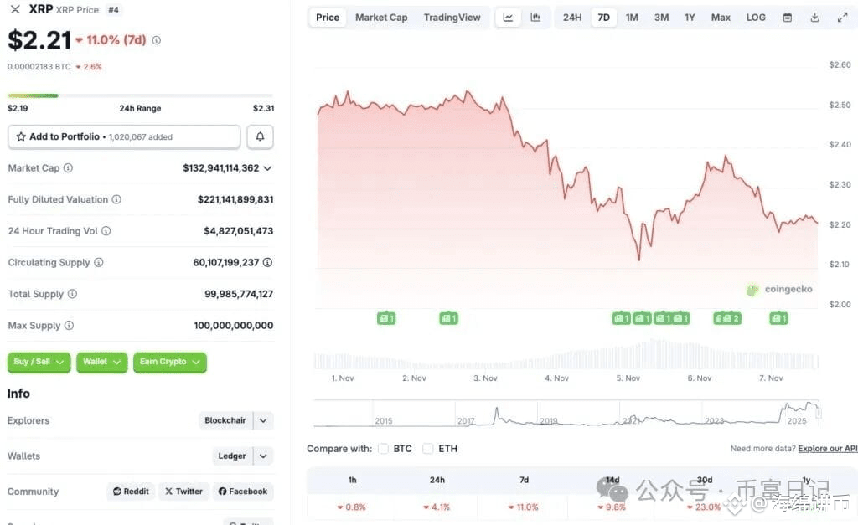Image resolution: width=858 pixels, height=525 pixels.
Task: Expand the Buy / Sell dropdown
Action: pos(38,362)
